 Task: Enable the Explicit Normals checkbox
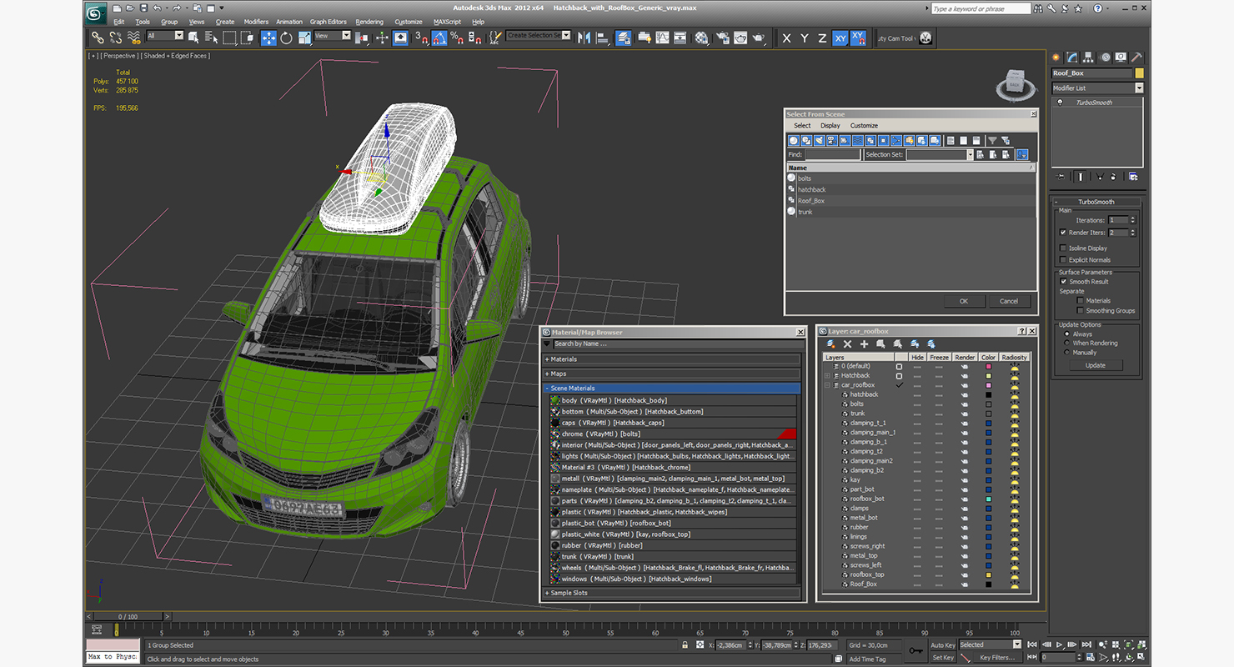coord(1063,260)
